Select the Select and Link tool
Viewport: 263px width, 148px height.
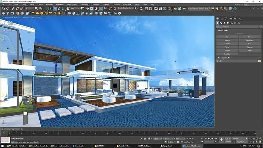13,9
